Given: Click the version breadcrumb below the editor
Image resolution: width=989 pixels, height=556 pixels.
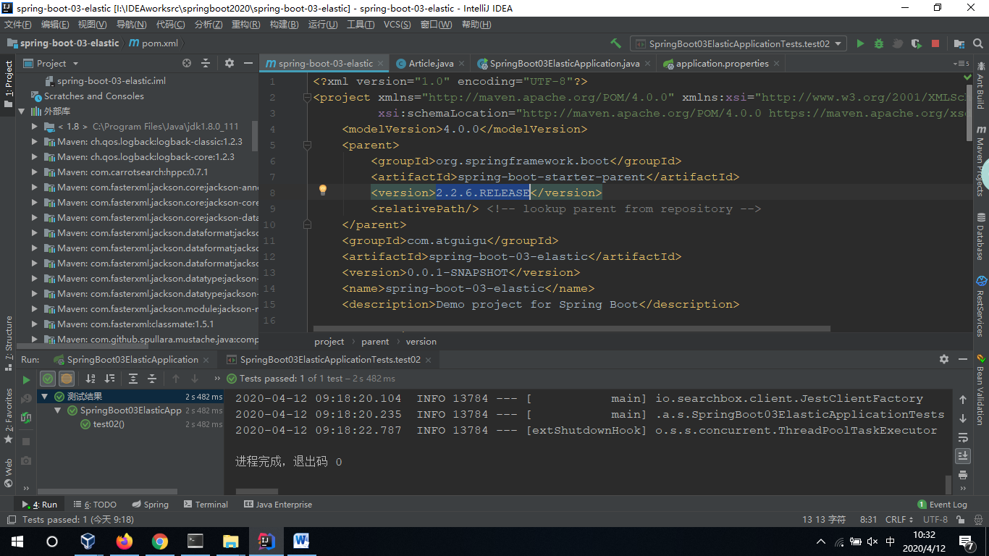Looking at the screenshot, I should [421, 341].
